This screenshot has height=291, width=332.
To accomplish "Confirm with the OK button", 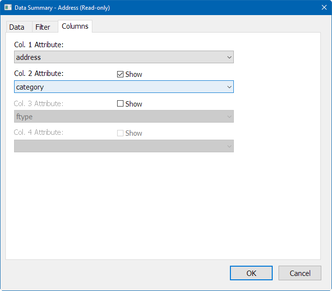I will coord(251,273).
